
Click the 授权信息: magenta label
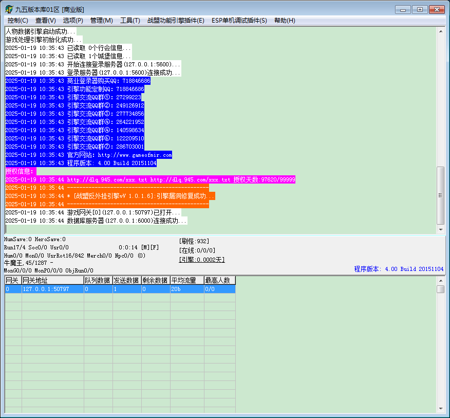[x=21, y=172]
